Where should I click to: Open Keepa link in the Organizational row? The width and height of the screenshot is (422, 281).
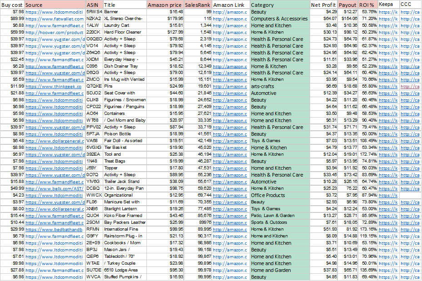(x=388, y=196)
